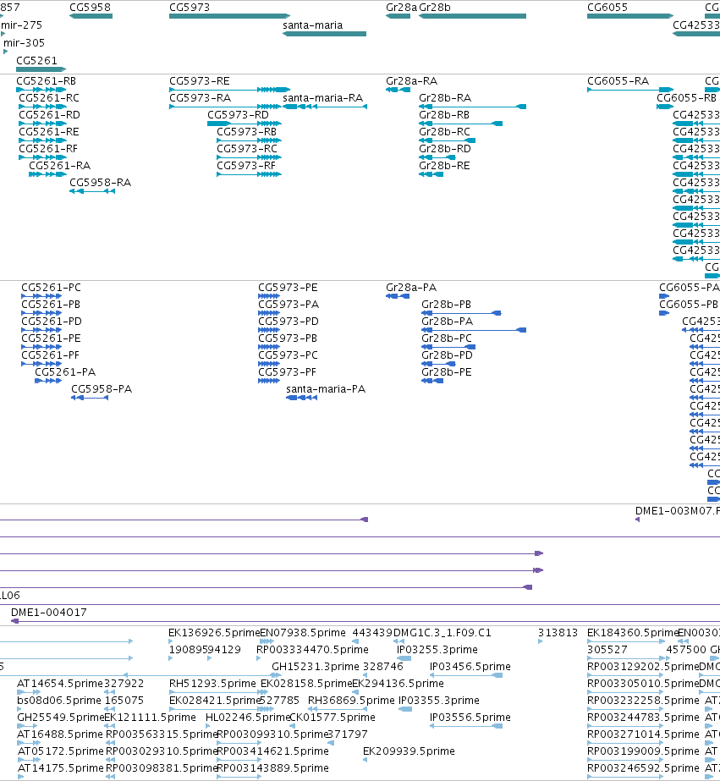Select EST EK136926.5prime
720x781 pixels.
pos(214,633)
